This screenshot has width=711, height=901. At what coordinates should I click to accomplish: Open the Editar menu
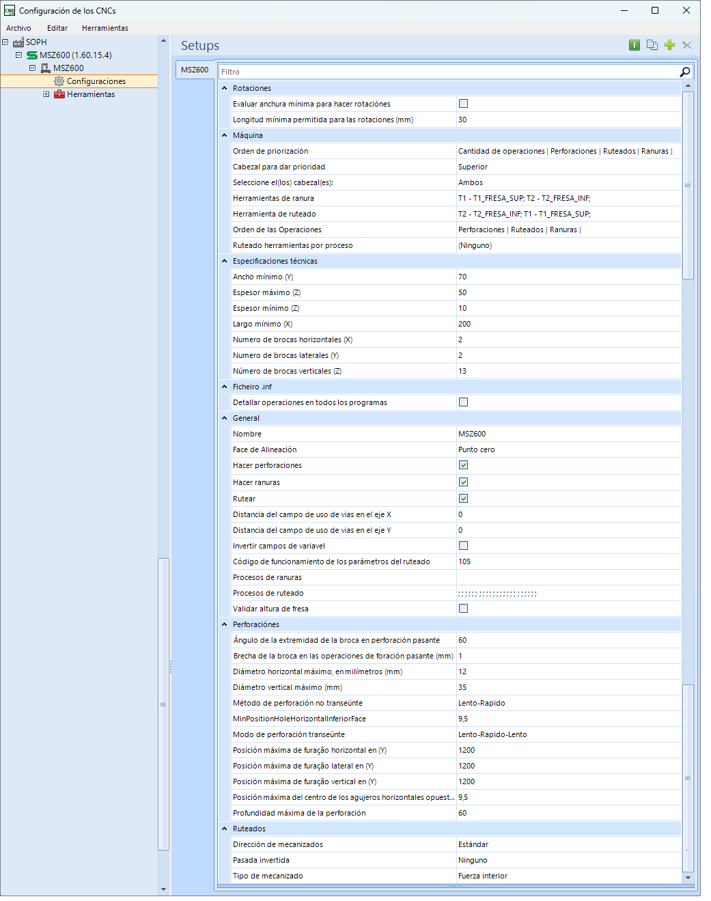(x=57, y=28)
